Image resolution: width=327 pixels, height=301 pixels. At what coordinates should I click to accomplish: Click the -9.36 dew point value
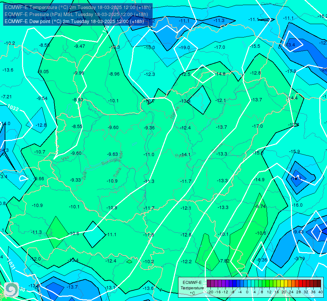tap(149, 128)
